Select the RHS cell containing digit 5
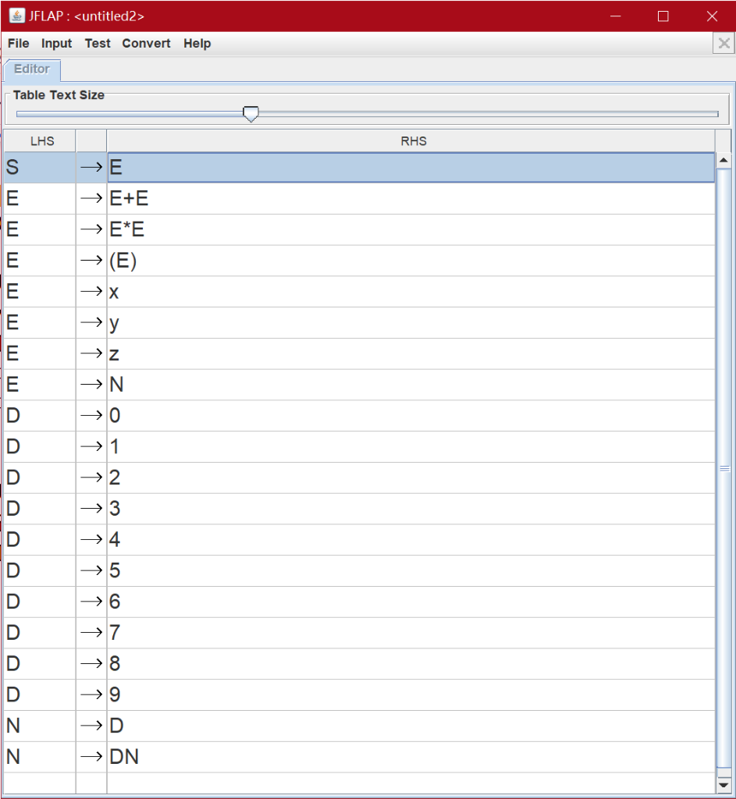Image resolution: width=736 pixels, height=799 pixels. coord(411,570)
